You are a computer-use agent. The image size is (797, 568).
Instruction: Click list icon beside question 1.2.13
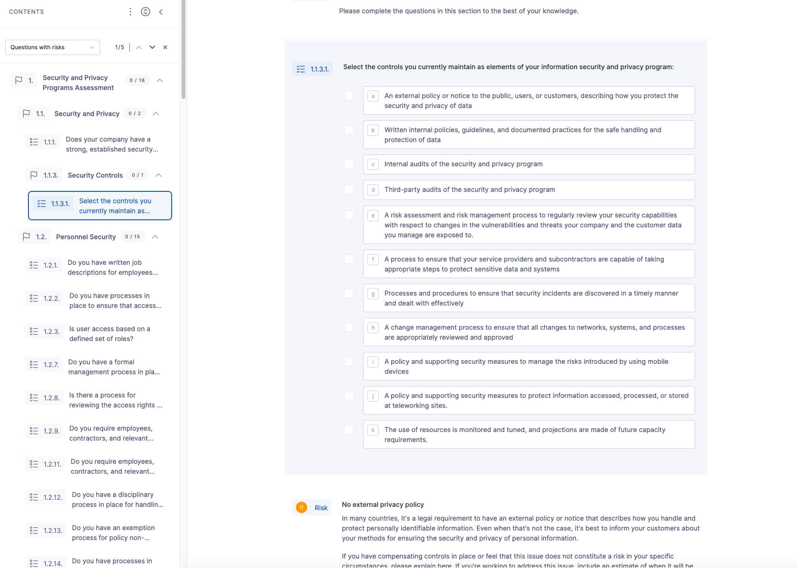[34, 531]
